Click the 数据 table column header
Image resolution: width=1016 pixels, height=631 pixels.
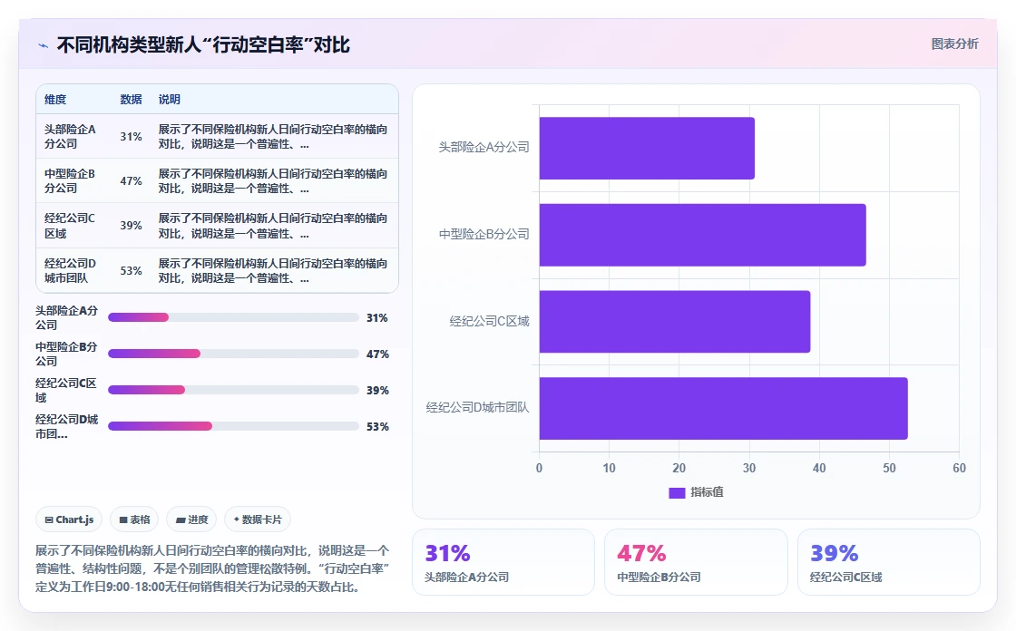pos(131,100)
